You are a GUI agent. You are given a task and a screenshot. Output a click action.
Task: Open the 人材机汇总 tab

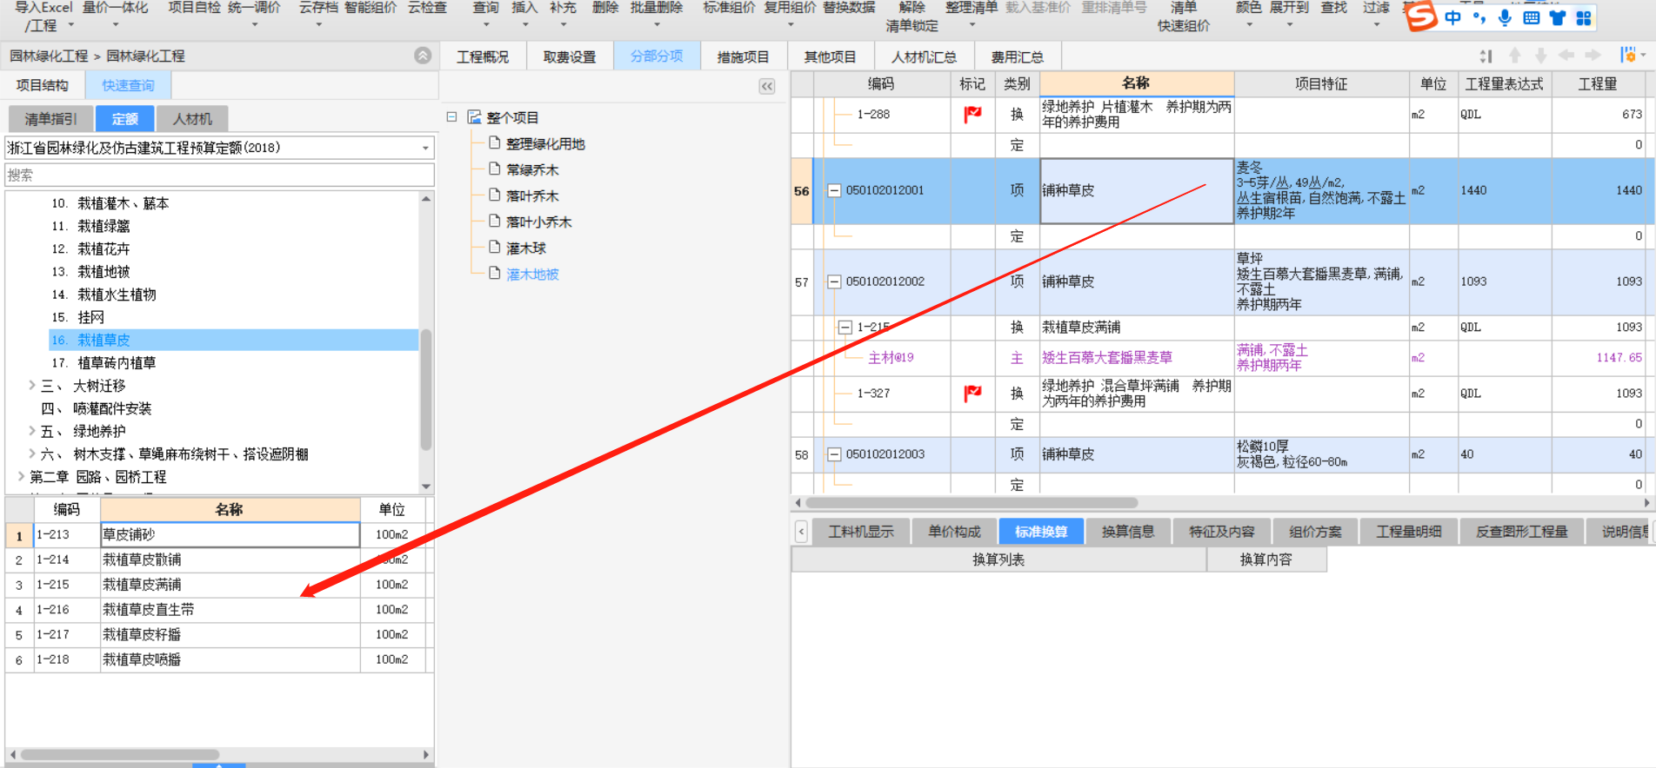[924, 56]
